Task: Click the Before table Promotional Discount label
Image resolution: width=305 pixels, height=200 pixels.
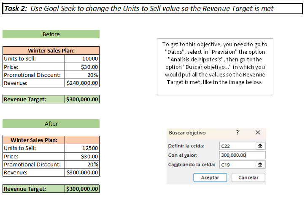Action: (34, 75)
